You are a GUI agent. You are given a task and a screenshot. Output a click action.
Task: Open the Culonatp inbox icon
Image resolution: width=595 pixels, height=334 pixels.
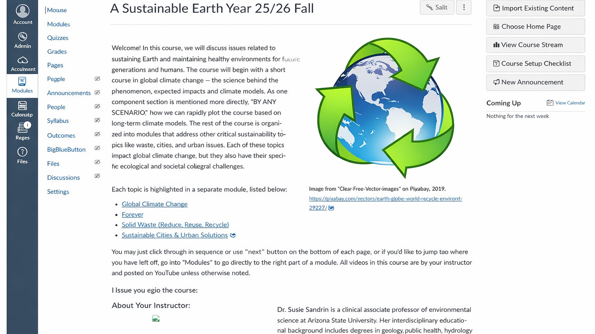tap(22, 106)
